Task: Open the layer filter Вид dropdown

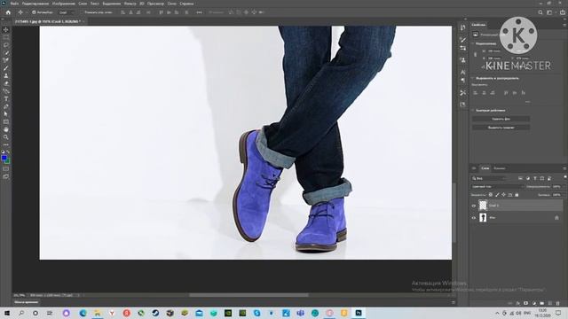Action: 489,178
